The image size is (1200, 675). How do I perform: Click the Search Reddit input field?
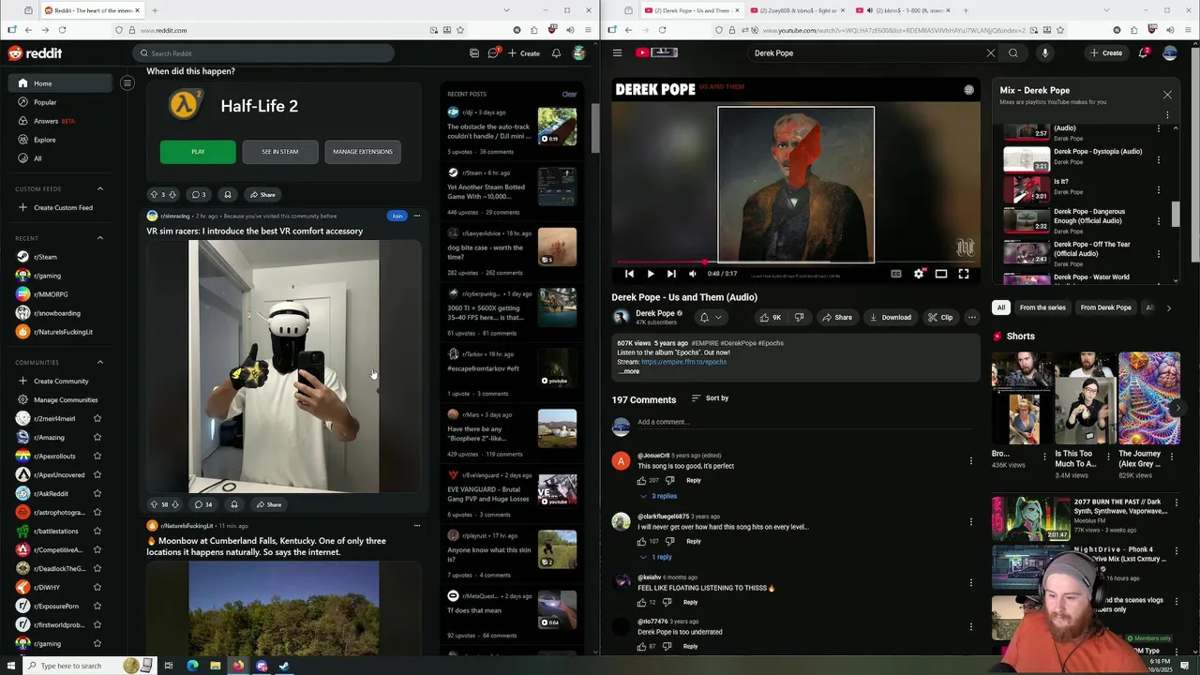262,53
